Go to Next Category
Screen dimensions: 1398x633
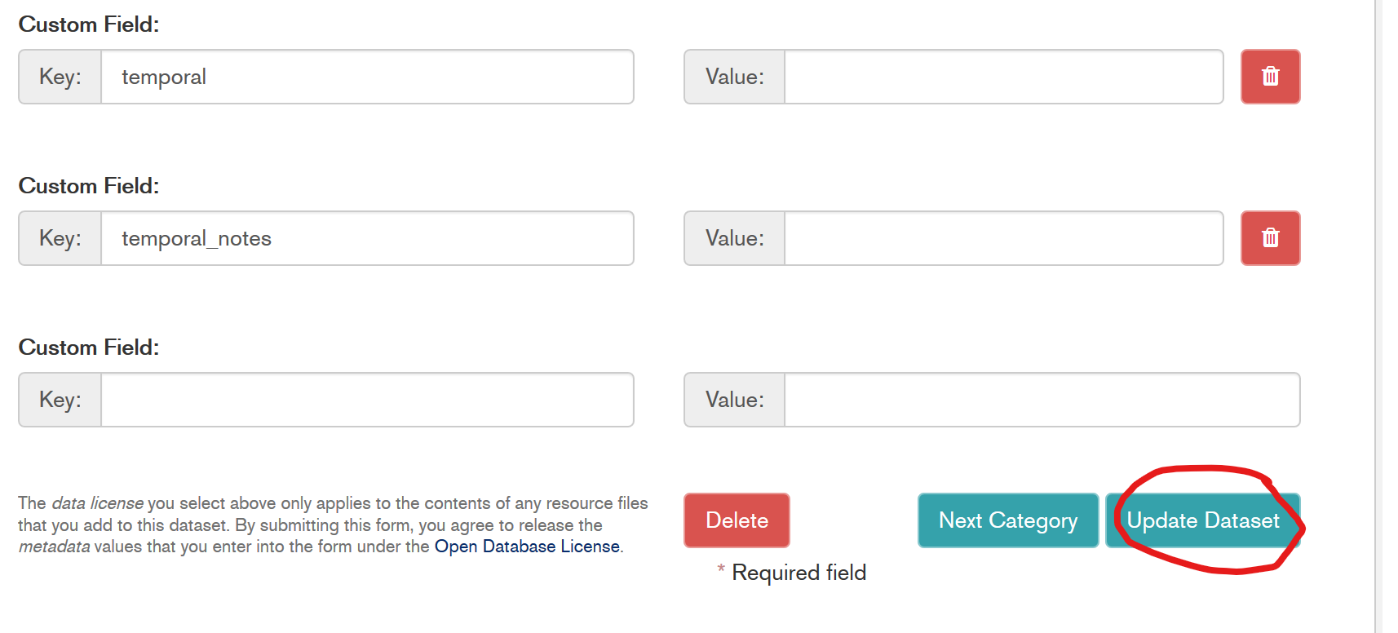(x=1007, y=520)
